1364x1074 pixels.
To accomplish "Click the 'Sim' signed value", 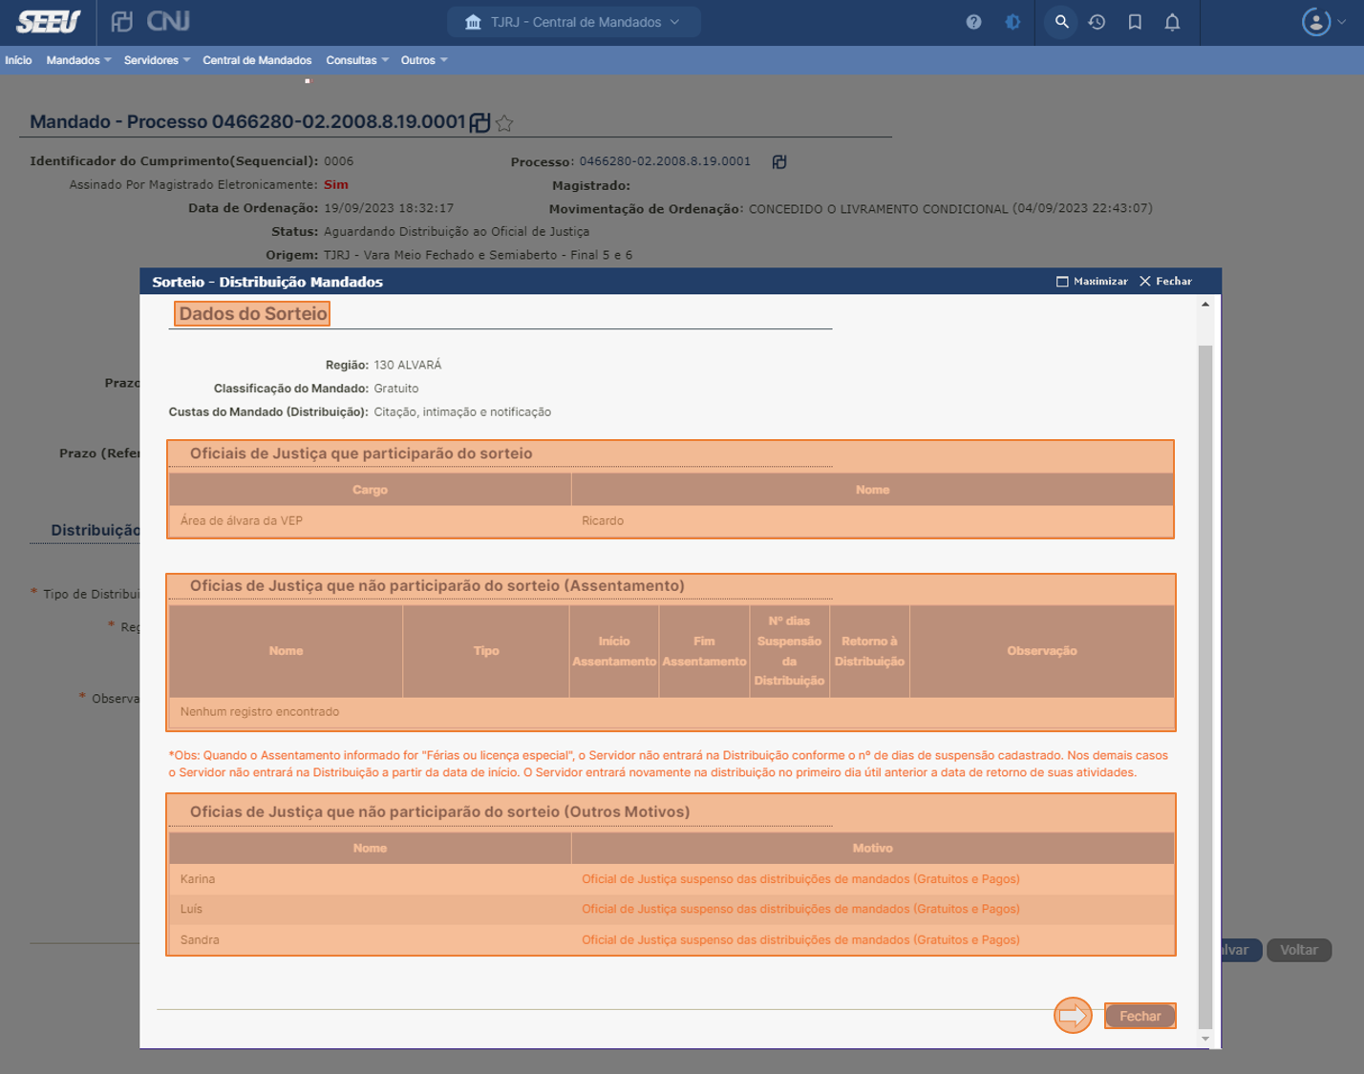I will [x=336, y=184].
